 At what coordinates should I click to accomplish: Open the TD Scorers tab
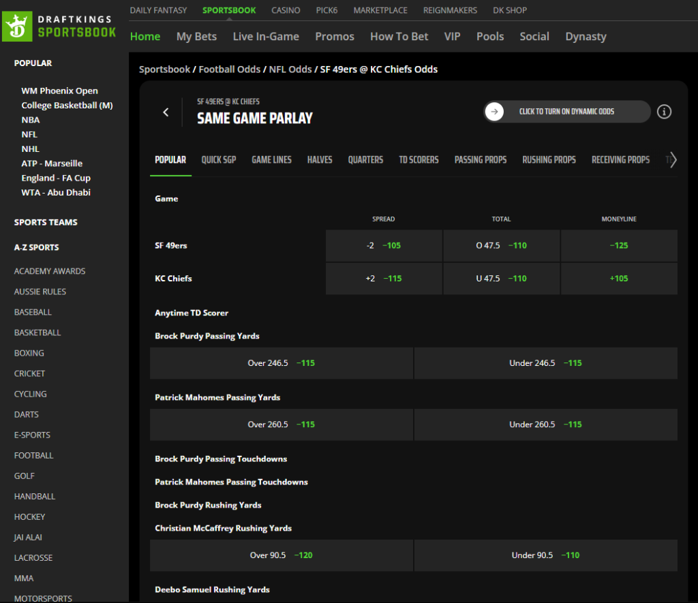[419, 159]
